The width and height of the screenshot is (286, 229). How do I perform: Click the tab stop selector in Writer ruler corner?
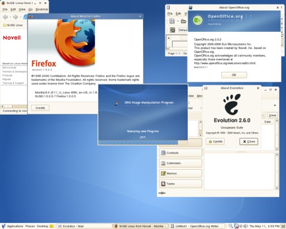169,38
